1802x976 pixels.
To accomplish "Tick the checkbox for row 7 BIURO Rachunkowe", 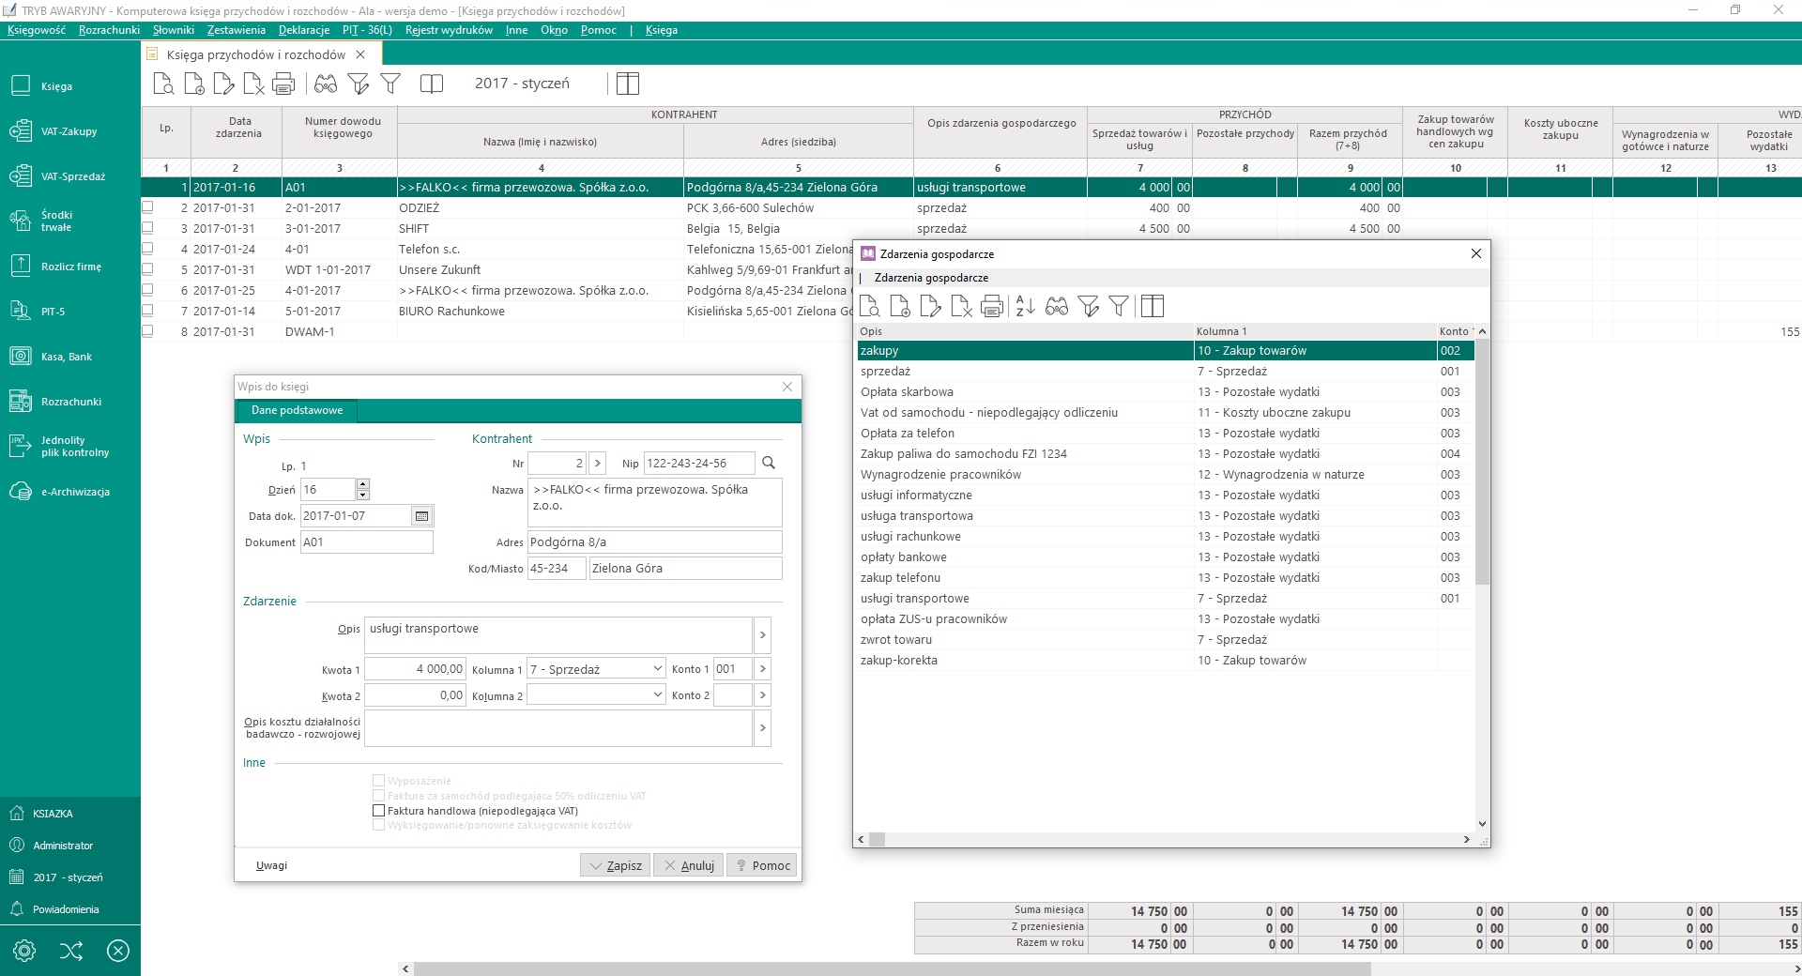I will 147,311.
